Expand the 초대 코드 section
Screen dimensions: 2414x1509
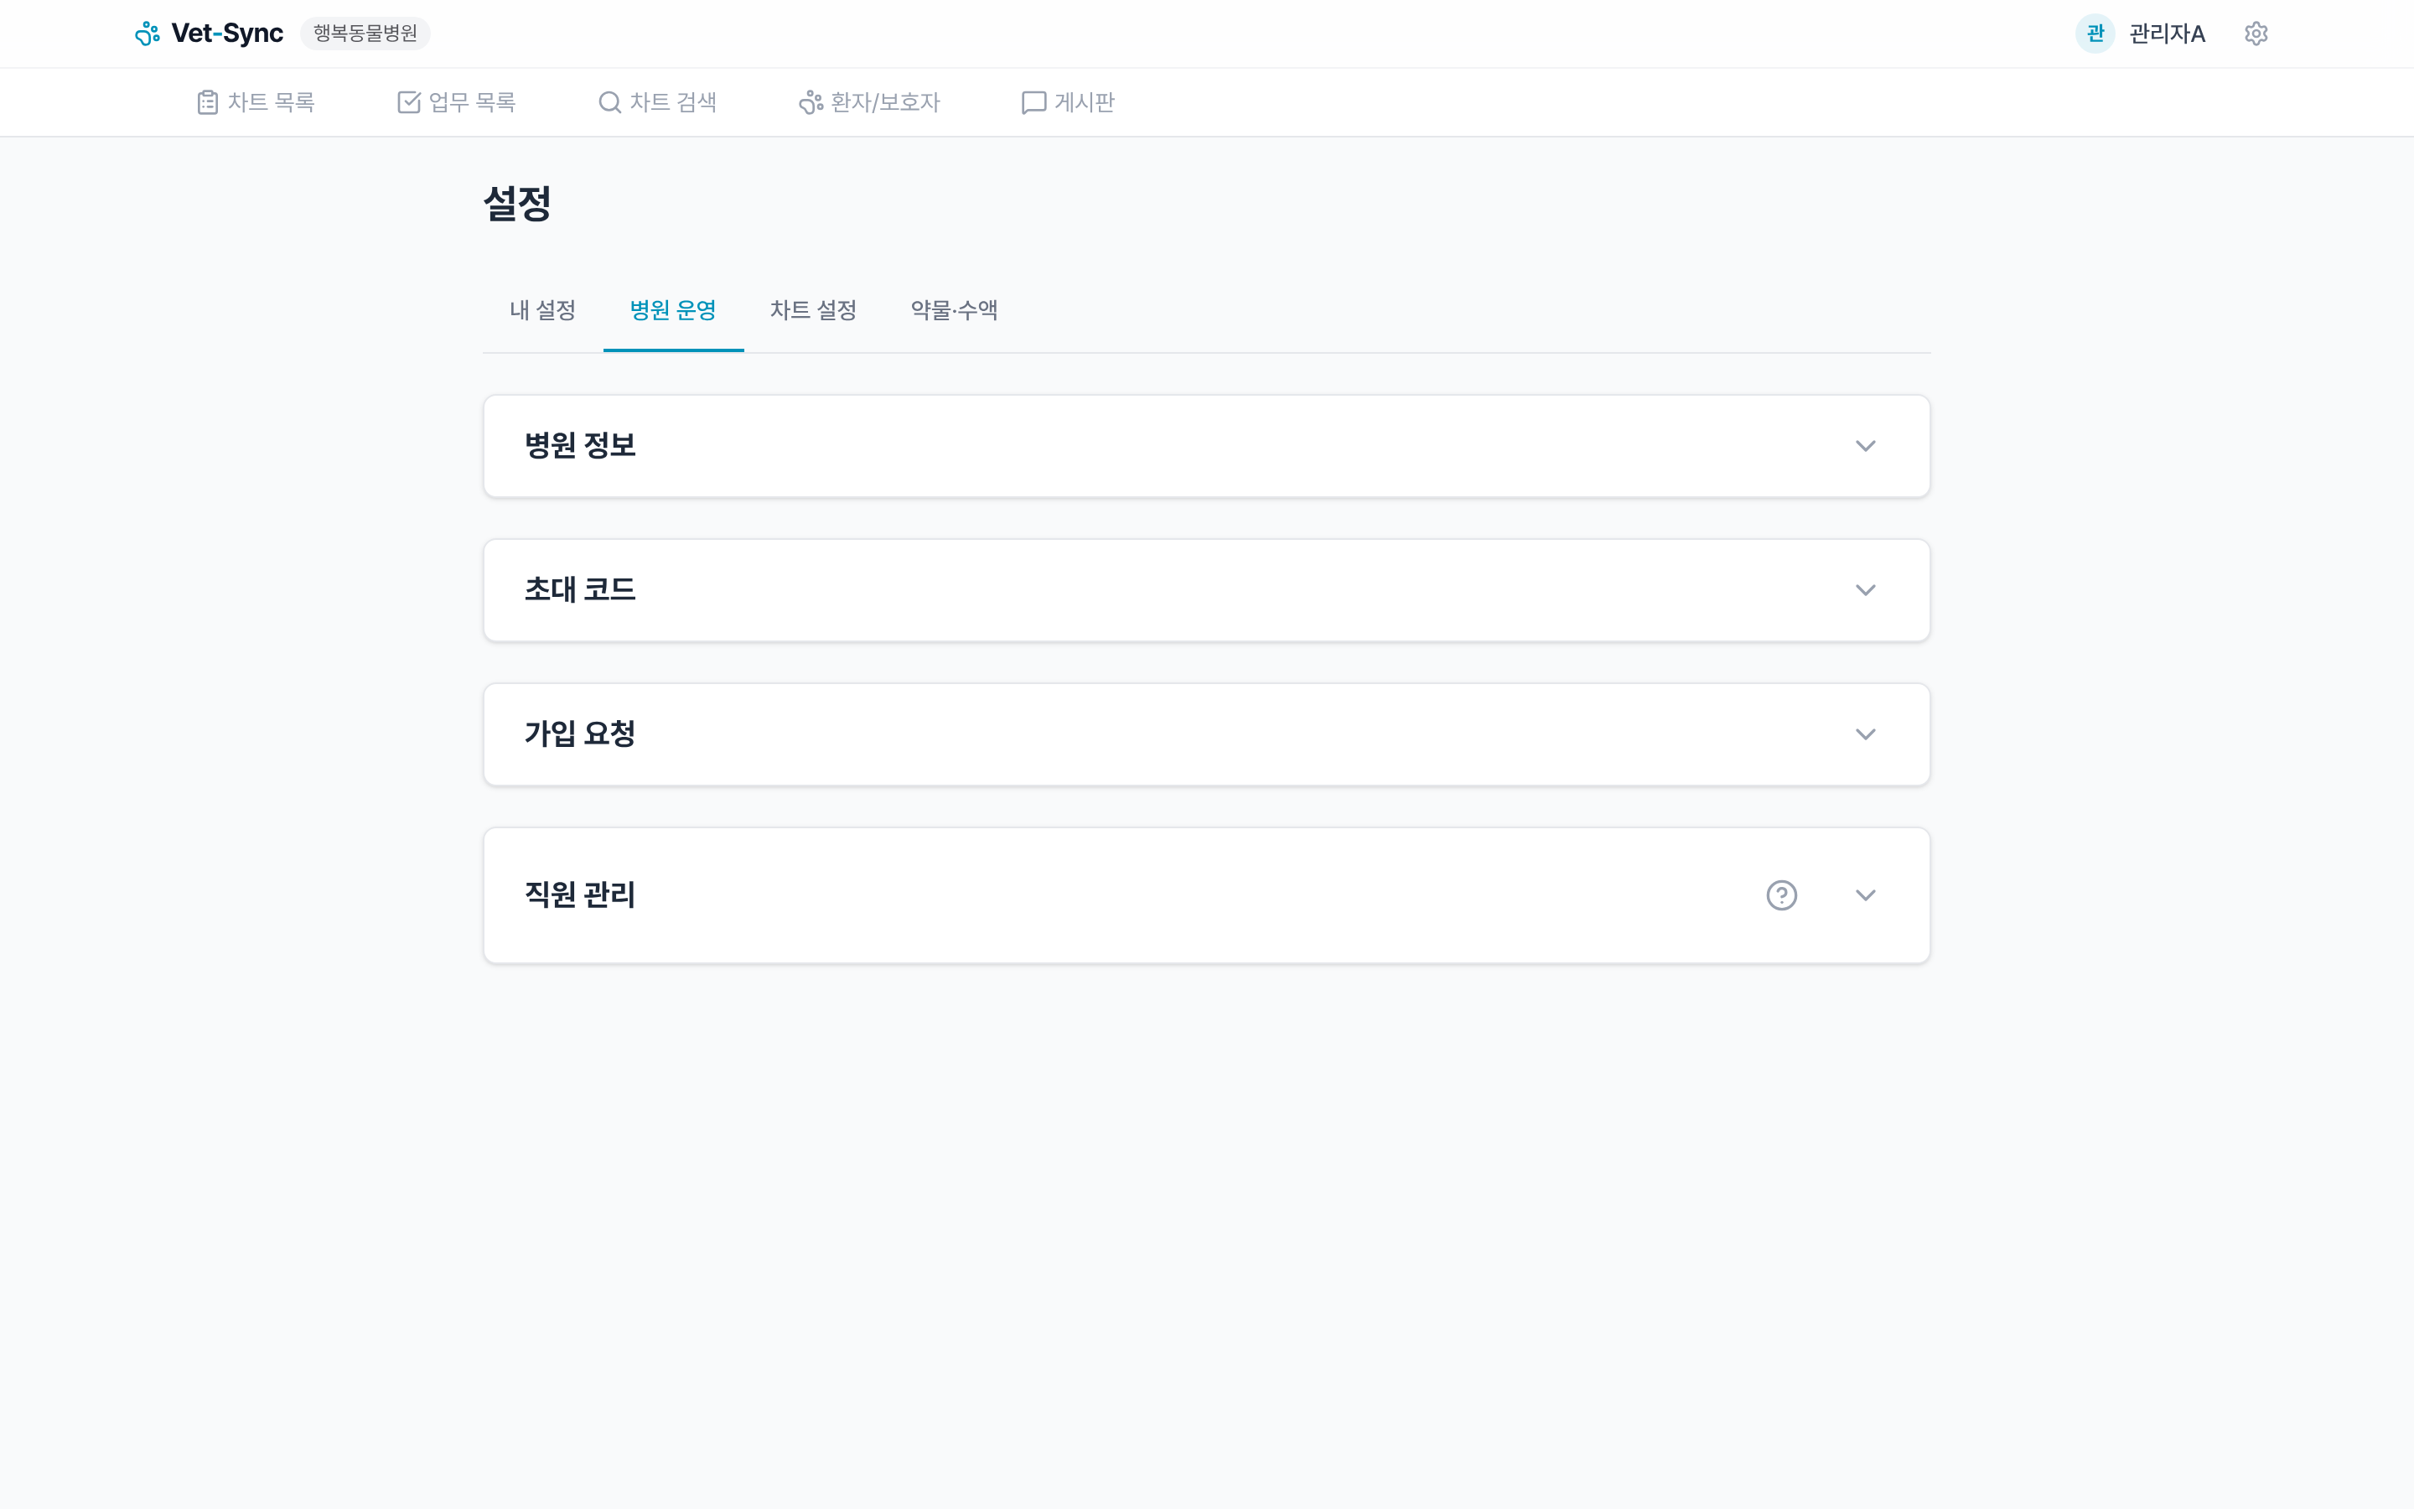(1867, 590)
